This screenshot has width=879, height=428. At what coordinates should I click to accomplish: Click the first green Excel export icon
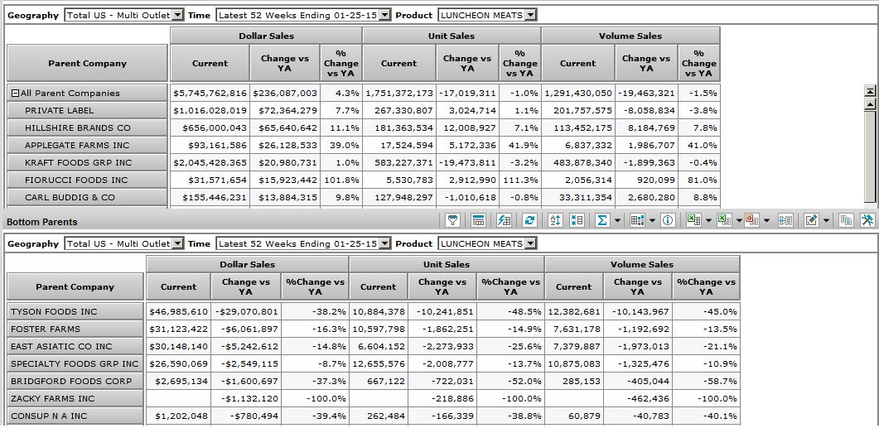[x=693, y=220]
